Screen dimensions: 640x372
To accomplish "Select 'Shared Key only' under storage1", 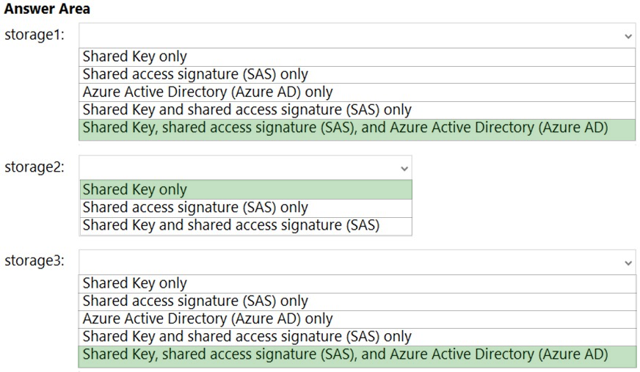I will click(357, 57).
